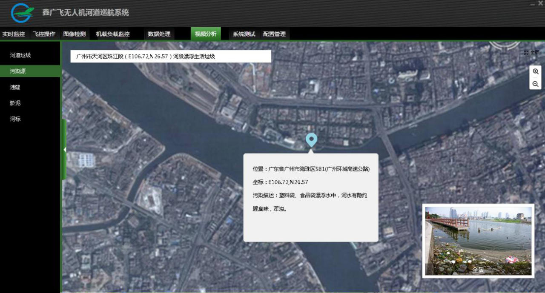
Task: Switch to the 系统测试 tab
Action: 244,34
